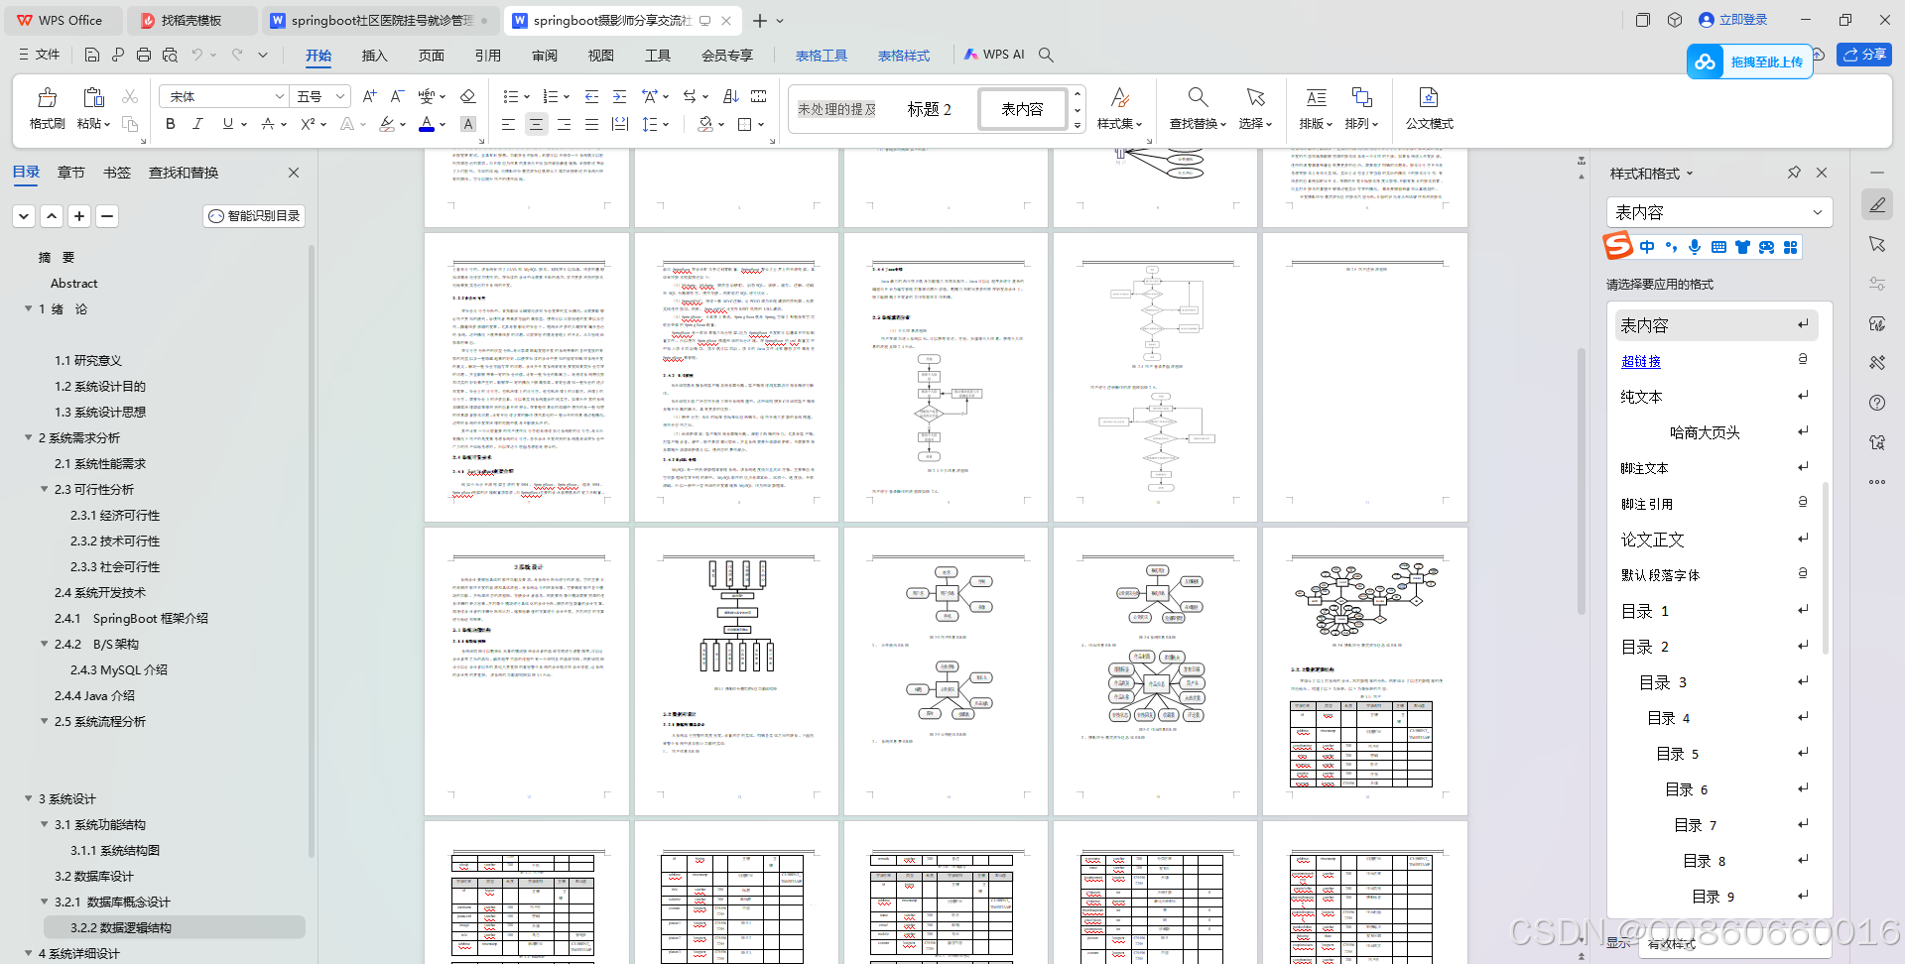Toggle center alignment

[x=536, y=124]
